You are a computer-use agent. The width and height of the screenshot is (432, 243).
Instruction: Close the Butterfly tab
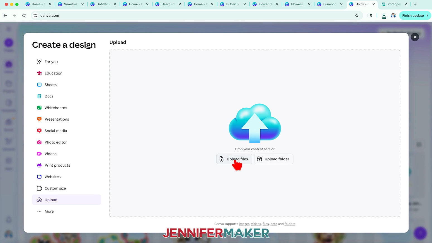point(244,4)
